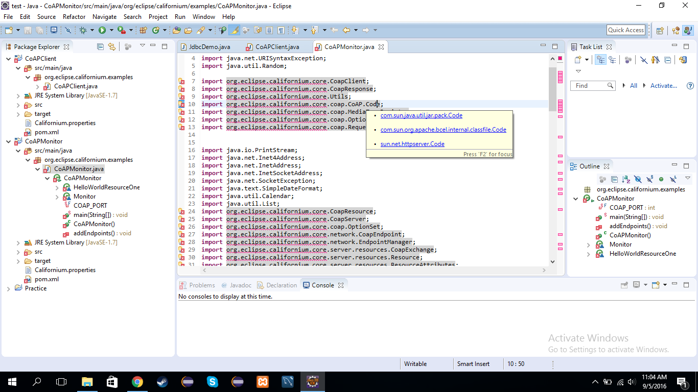The height and width of the screenshot is (392, 698).
Task: Switch to the CoAPClient.java editor tab
Action: tap(277, 47)
